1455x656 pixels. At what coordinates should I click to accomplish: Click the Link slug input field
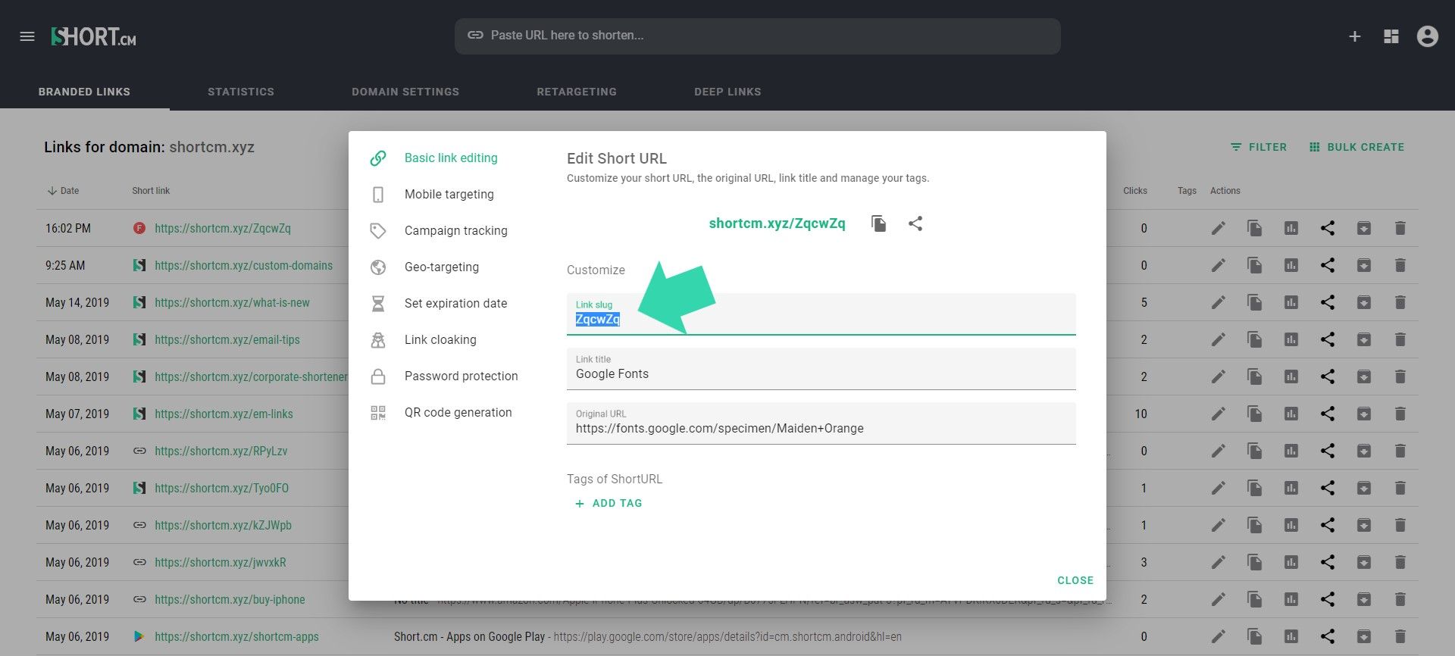click(821, 314)
